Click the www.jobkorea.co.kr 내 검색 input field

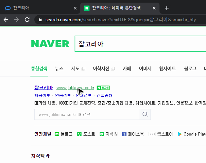click(x=87, y=114)
